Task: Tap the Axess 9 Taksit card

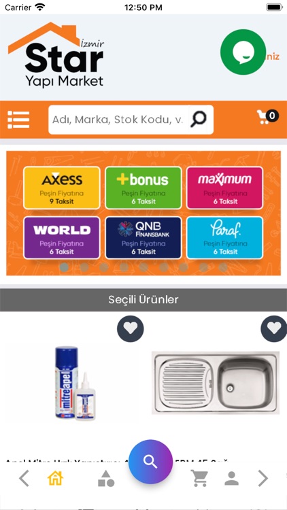Action: click(x=62, y=188)
